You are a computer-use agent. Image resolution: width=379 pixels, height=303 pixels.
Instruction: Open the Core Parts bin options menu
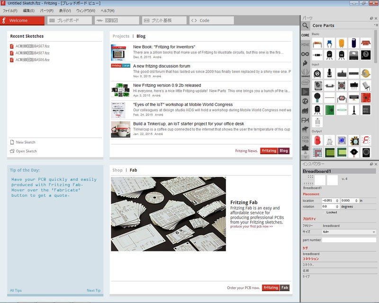tap(376, 25)
